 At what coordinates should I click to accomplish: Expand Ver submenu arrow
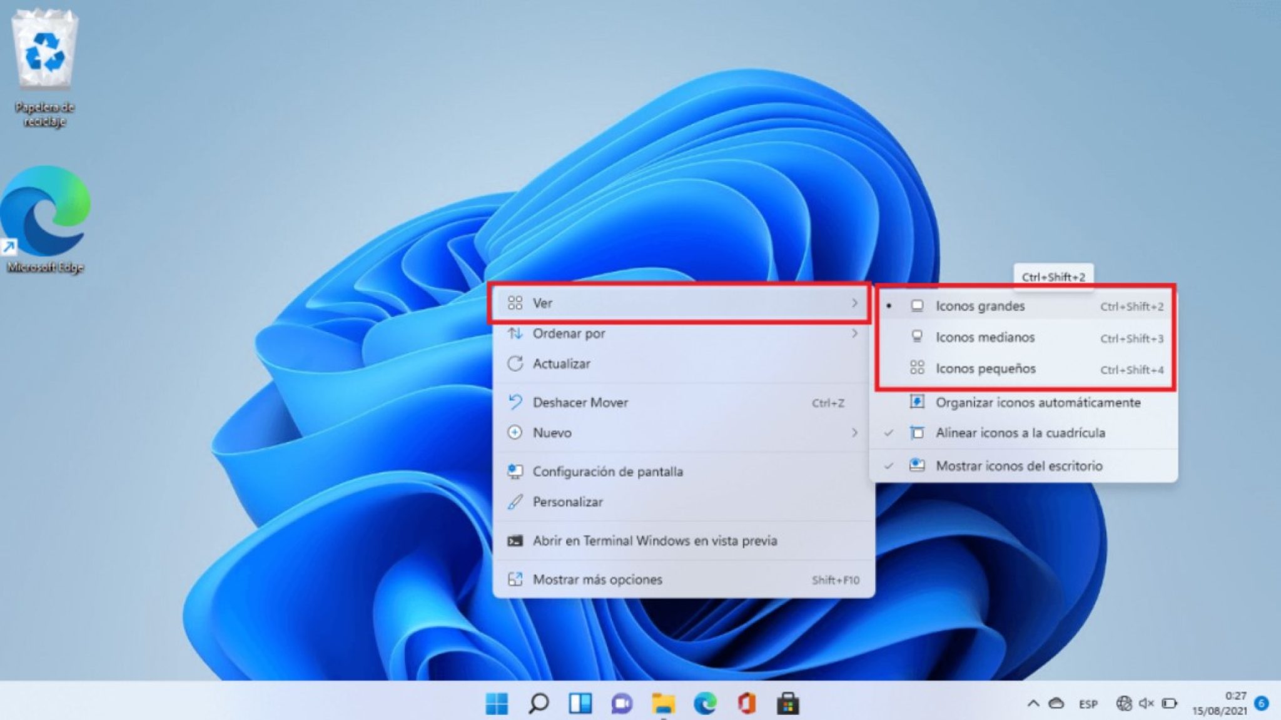854,303
